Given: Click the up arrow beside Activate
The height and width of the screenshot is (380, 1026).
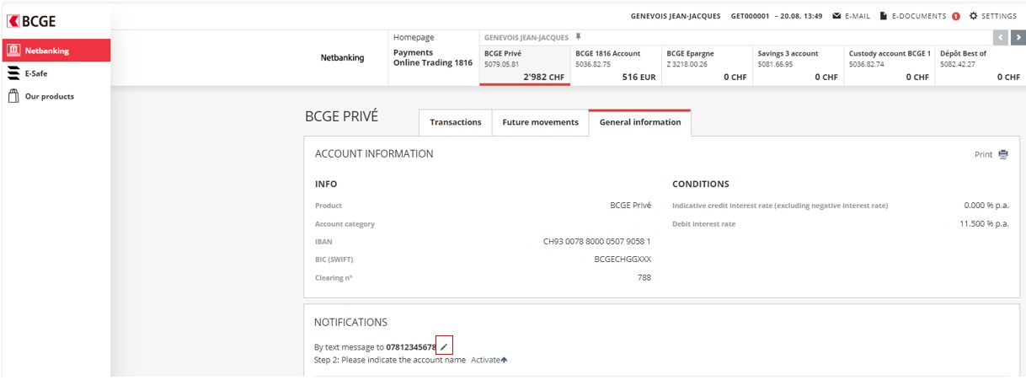Looking at the screenshot, I should point(504,361).
